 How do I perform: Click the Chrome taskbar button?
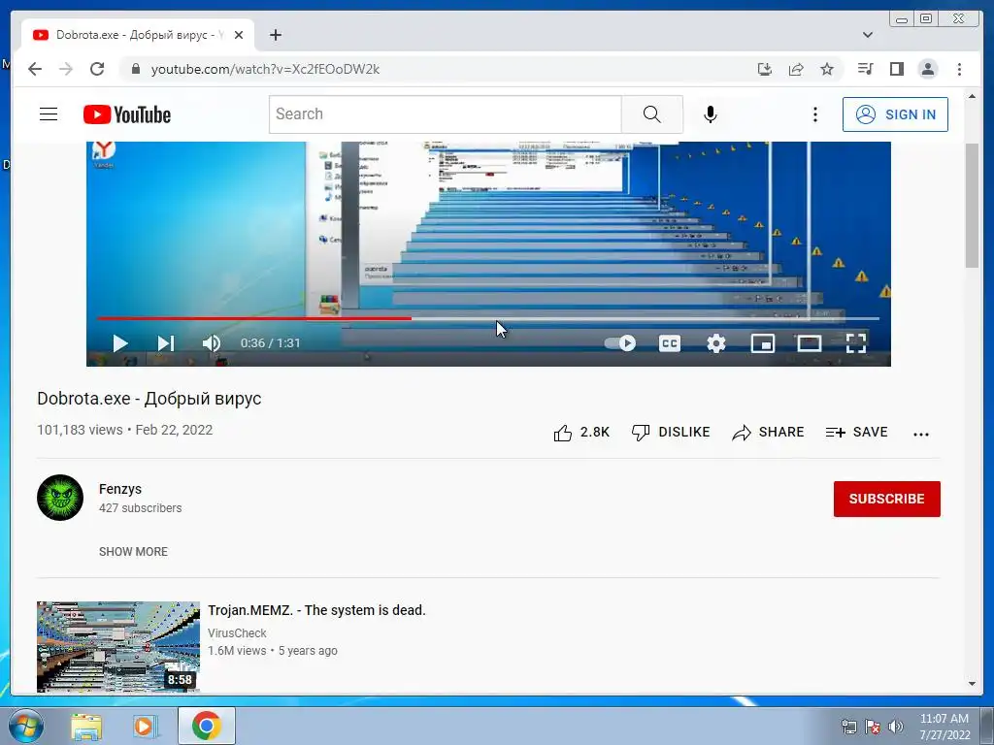pyautogui.click(x=207, y=726)
